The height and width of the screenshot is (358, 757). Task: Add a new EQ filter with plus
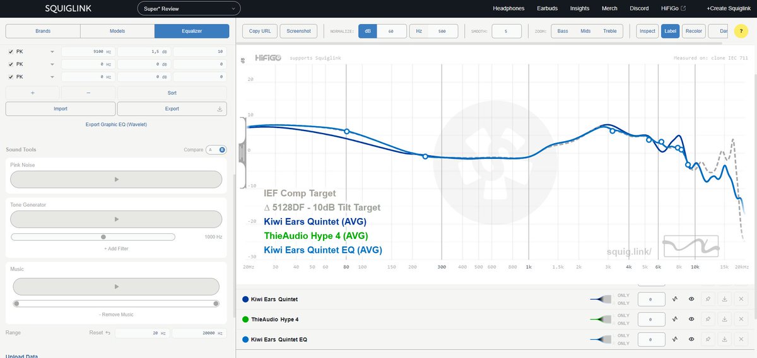click(33, 93)
